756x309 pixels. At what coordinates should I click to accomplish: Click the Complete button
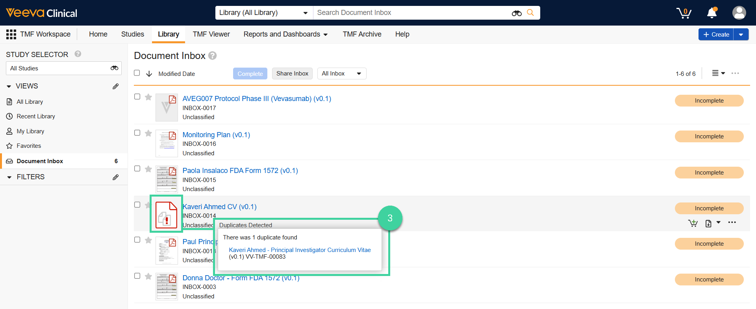(250, 74)
